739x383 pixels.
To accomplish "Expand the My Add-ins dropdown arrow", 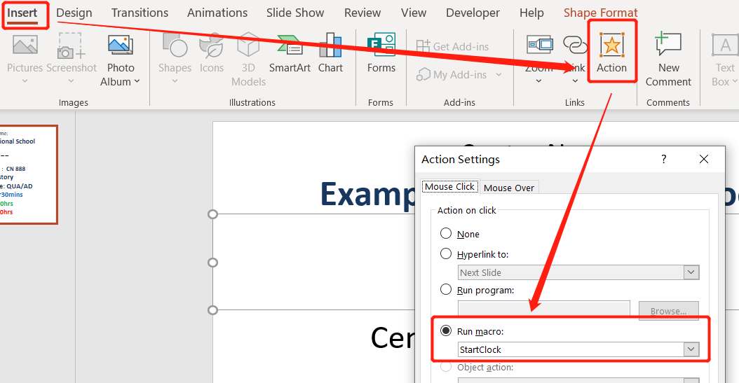I will [x=499, y=75].
